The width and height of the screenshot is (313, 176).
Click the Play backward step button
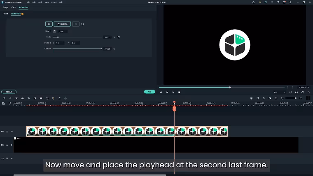click(167, 92)
